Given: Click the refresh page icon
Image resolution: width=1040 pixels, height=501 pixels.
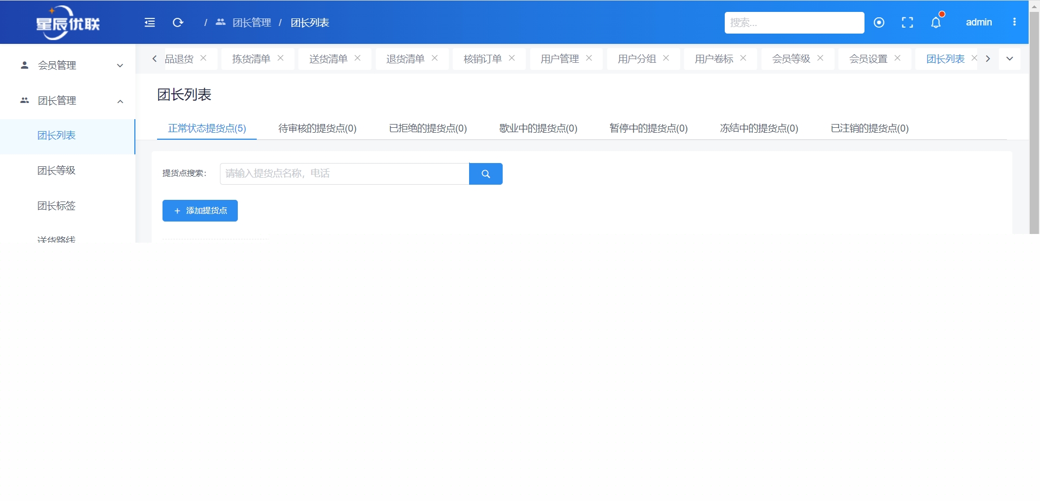Looking at the screenshot, I should click(178, 22).
